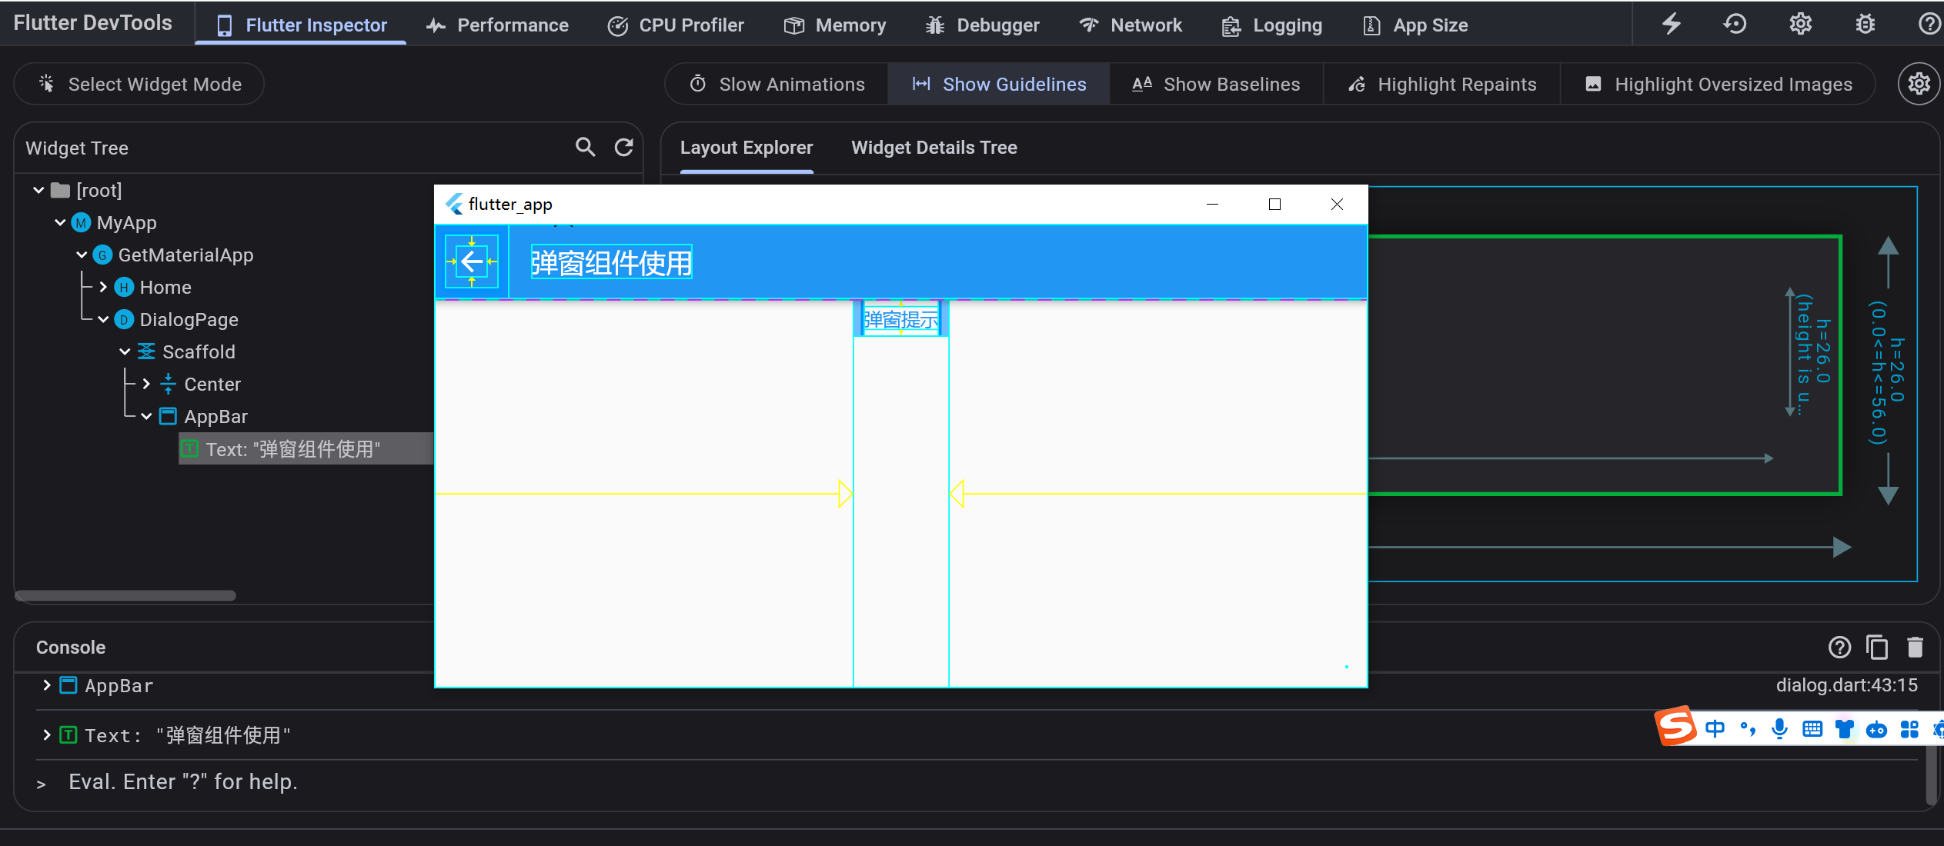This screenshot has height=846, width=1944.
Task: Switch to Widget Details Tree tab
Action: [934, 148]
